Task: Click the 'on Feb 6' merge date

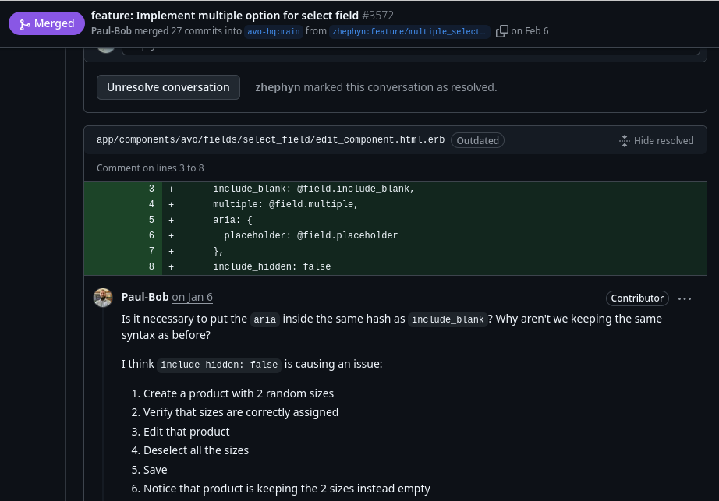Action: 530,30
